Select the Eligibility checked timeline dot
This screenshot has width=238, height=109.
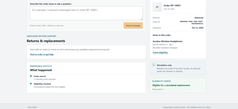pyautogui.click(x=31, y=84)
